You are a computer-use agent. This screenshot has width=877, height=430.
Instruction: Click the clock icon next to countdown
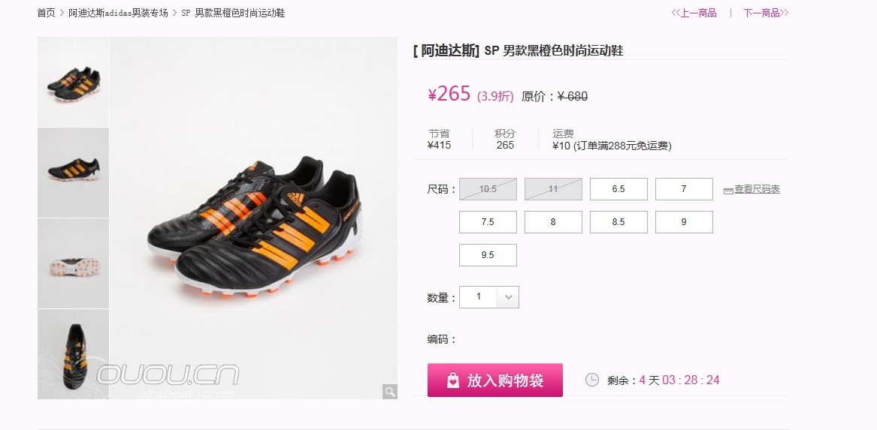point(591,380)
